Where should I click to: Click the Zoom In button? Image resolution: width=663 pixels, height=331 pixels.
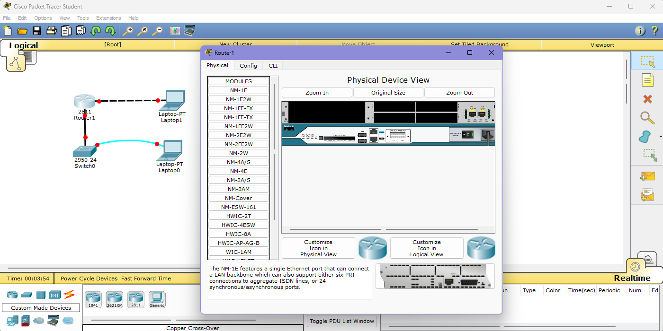click(317, 93)
